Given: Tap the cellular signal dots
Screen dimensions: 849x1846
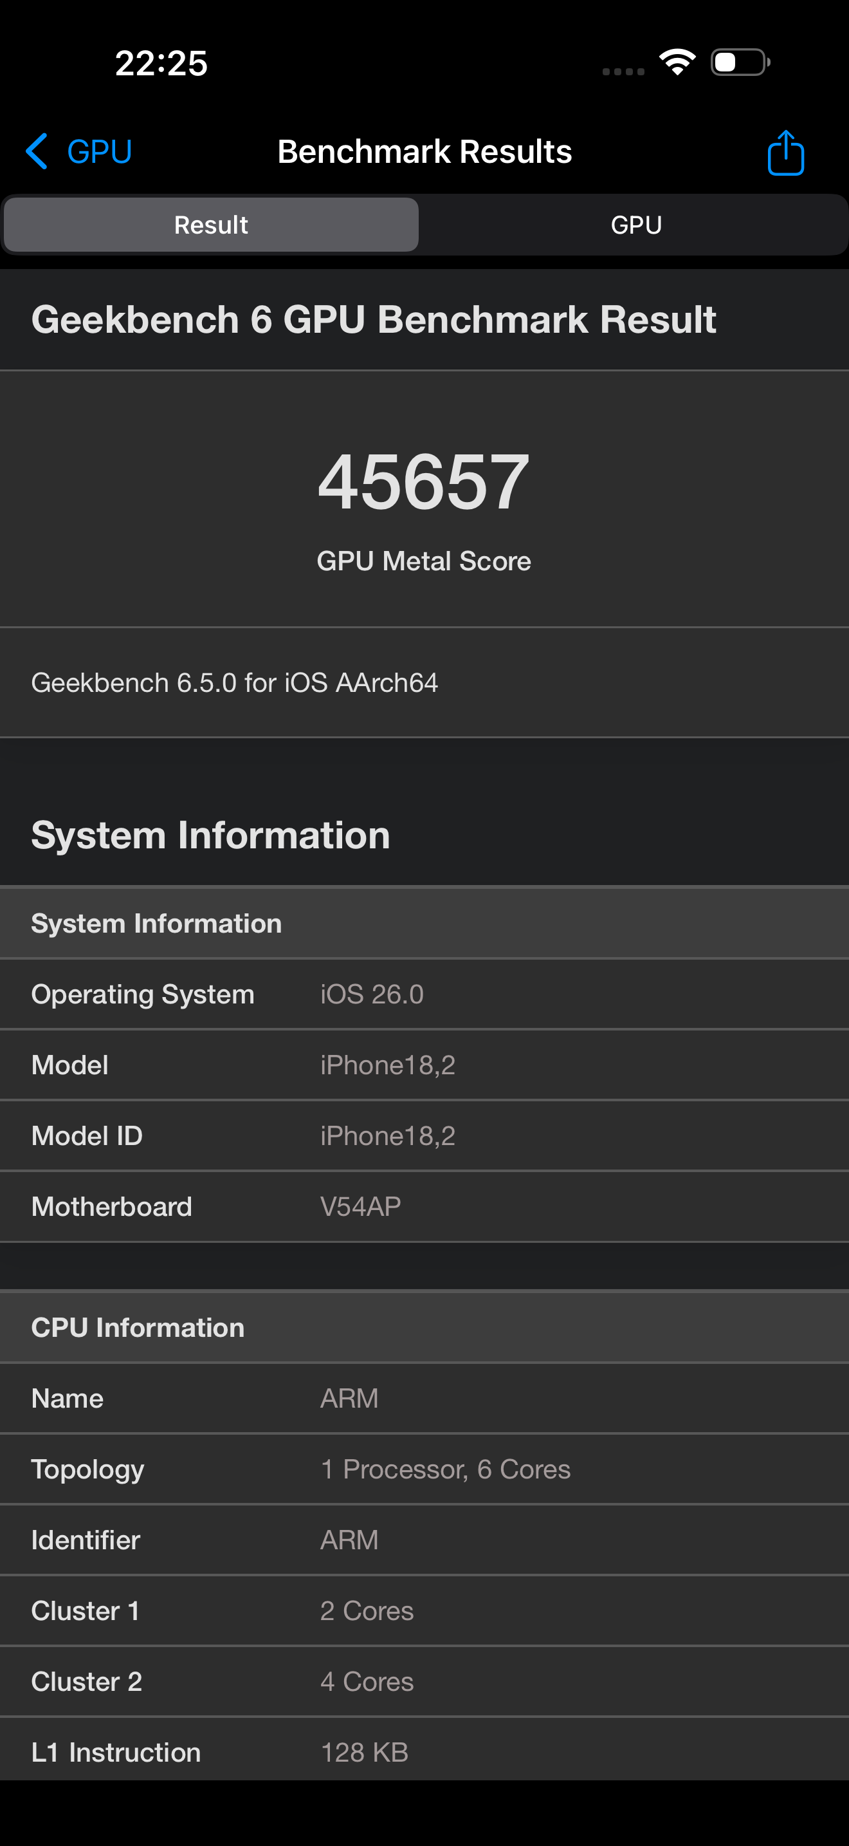Looking at the screenshot, I should click(x=623, y=71).
